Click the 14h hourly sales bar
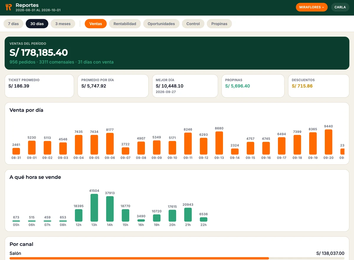Image resolution: width=354 pixels, height=260 pixels. click(110, 209)
